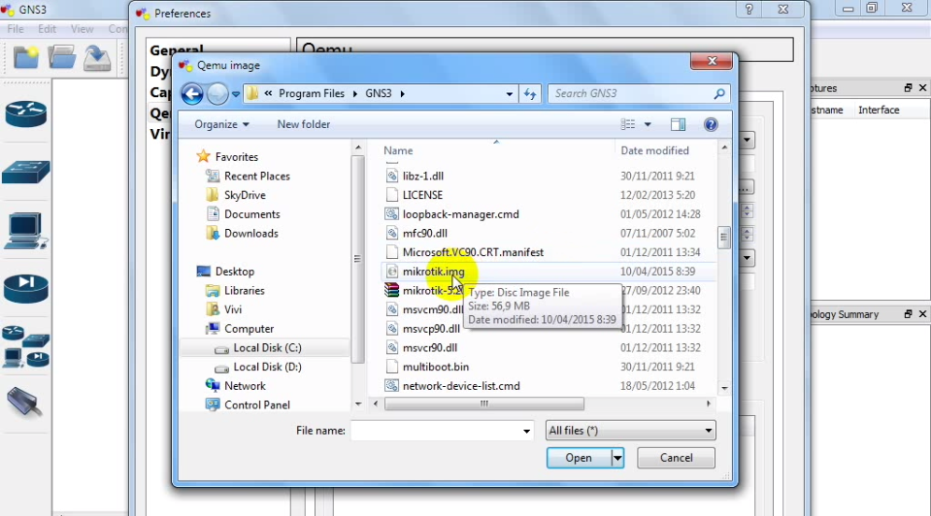Viewport: 931px width, 516px height.
Task: Click GNS3 in the breadcrumb path
Action: tap(379, 94)
